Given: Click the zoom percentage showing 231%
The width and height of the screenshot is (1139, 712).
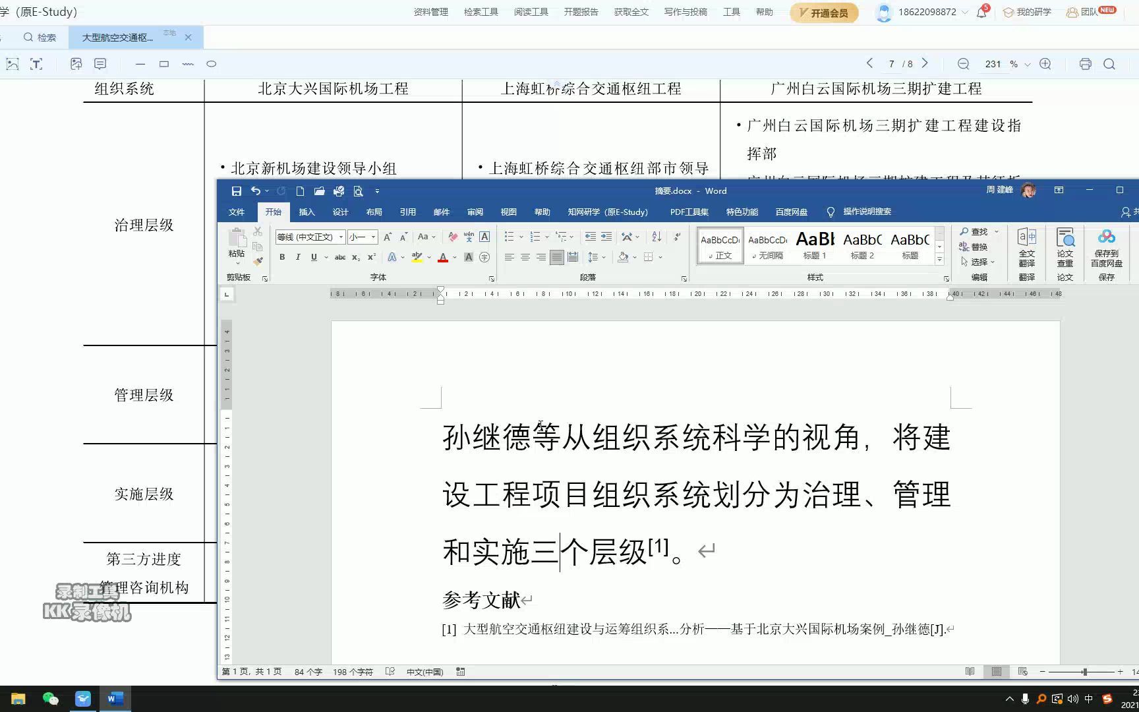Looking at the screenshot, I should pos(992,63).
